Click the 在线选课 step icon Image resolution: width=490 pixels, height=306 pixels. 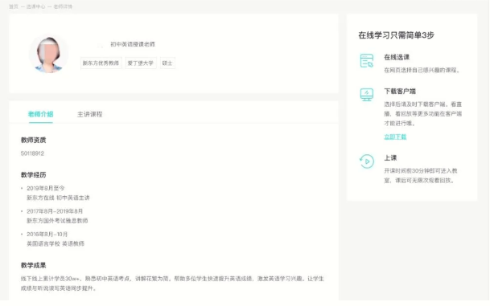(x=367, y=61)
